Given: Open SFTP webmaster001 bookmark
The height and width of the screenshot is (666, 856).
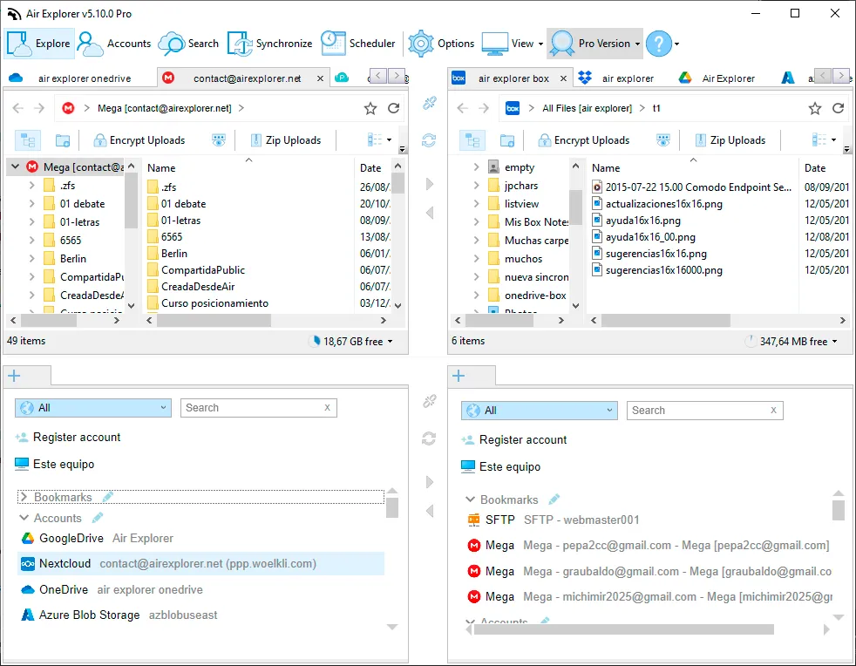Looking at the screenshot, I should click(554, 520).
